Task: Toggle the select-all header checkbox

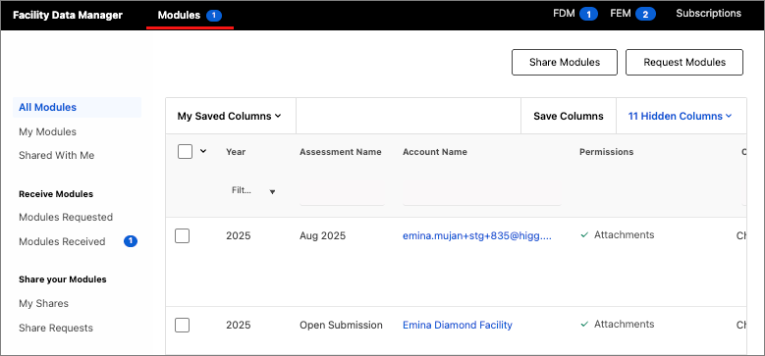Action: [185, 151]
